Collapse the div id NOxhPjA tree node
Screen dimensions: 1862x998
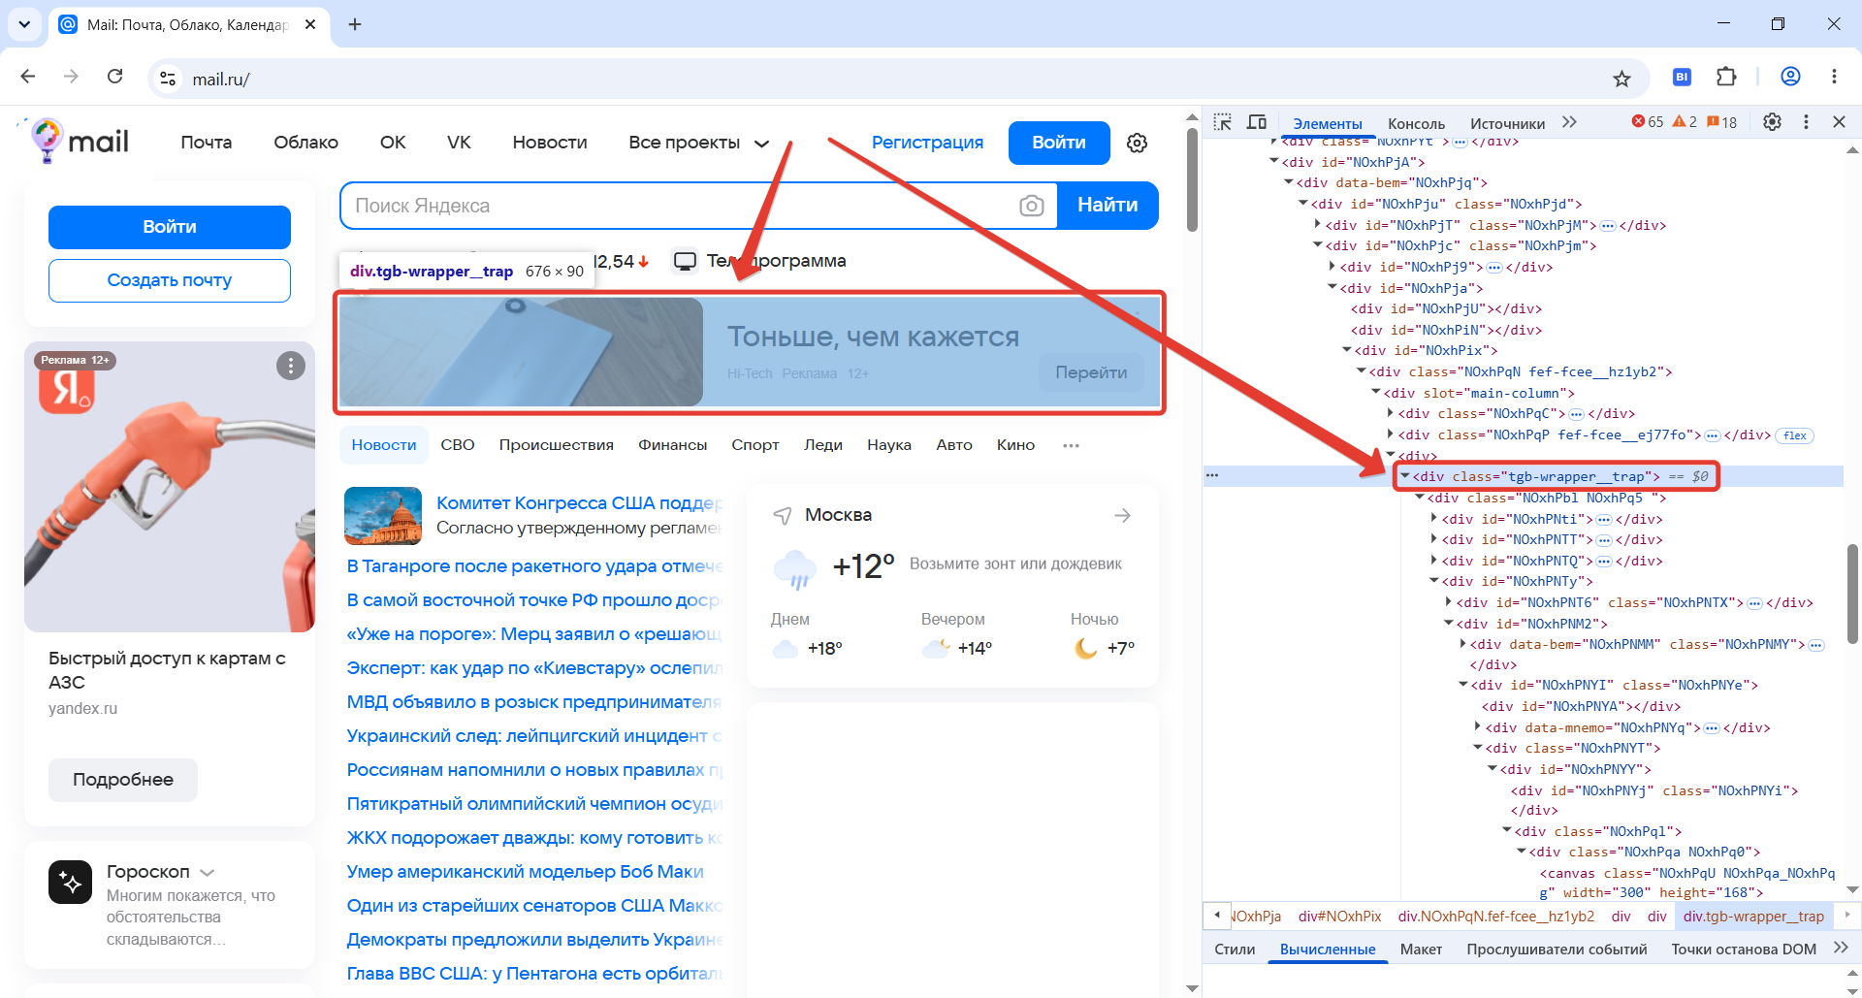point(1274,162)
